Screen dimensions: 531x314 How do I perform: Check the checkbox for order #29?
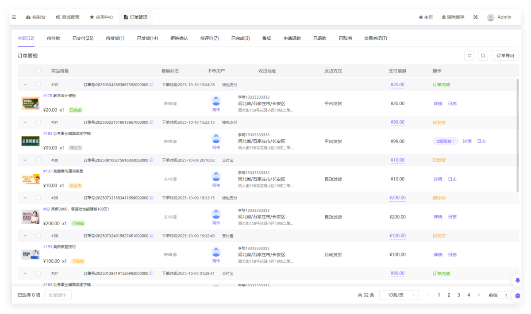tap(38, 198)
